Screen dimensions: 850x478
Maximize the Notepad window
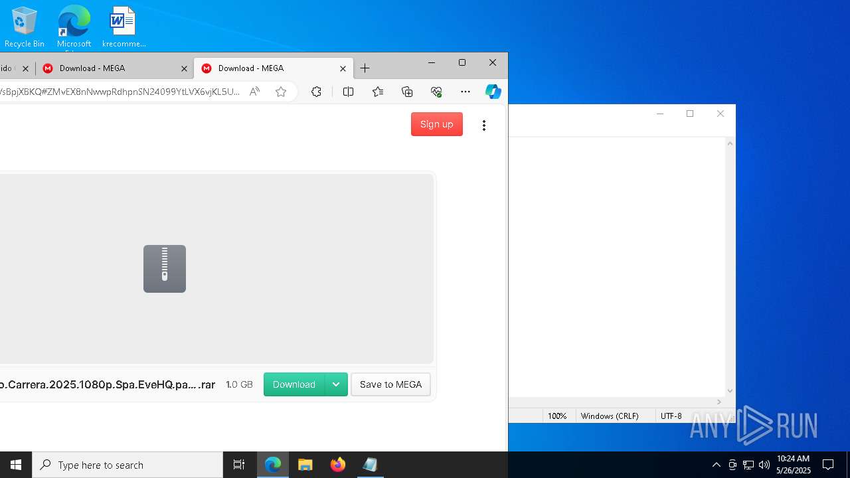click(x=690, y=114)
